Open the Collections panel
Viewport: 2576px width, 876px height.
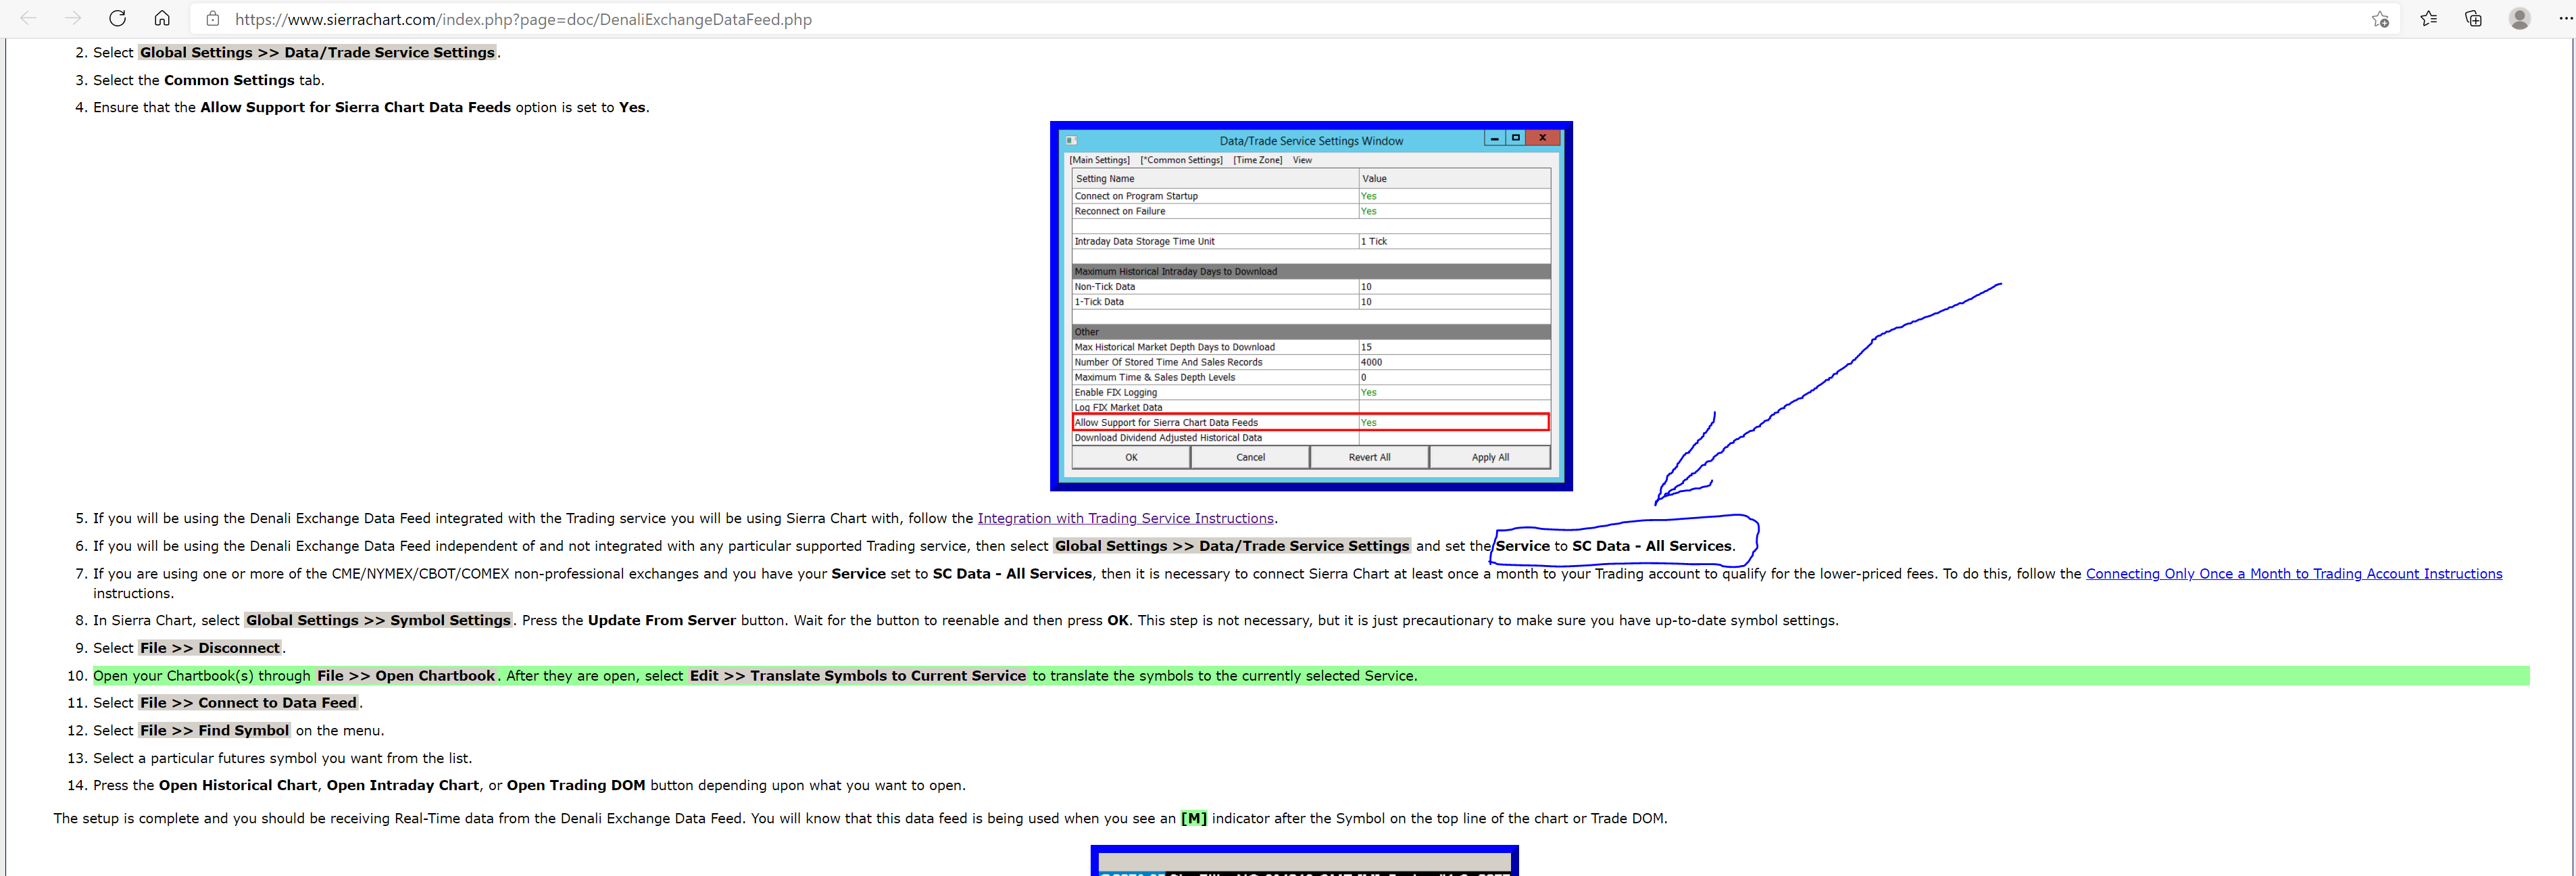2473,19
